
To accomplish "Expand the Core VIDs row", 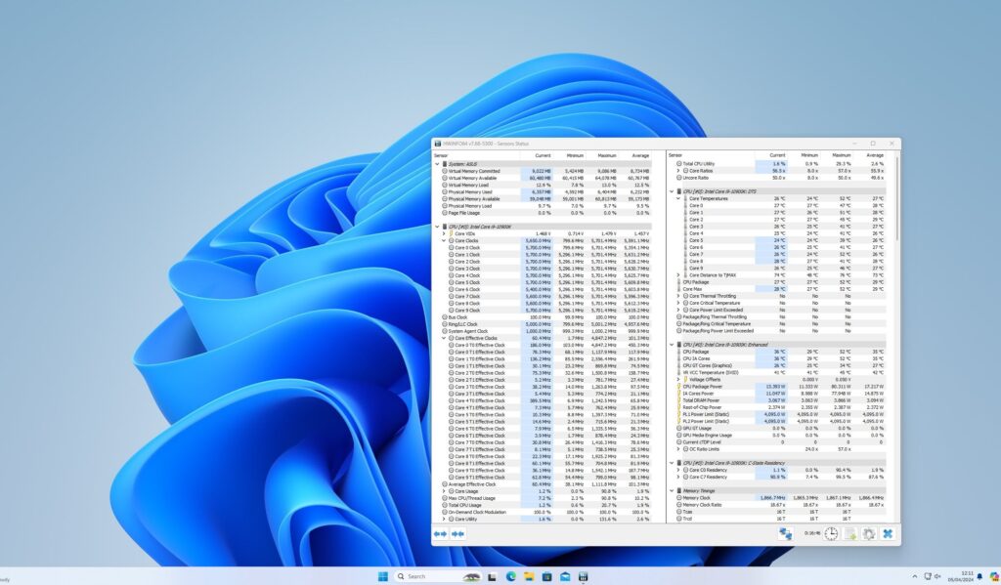I will 444,233.
